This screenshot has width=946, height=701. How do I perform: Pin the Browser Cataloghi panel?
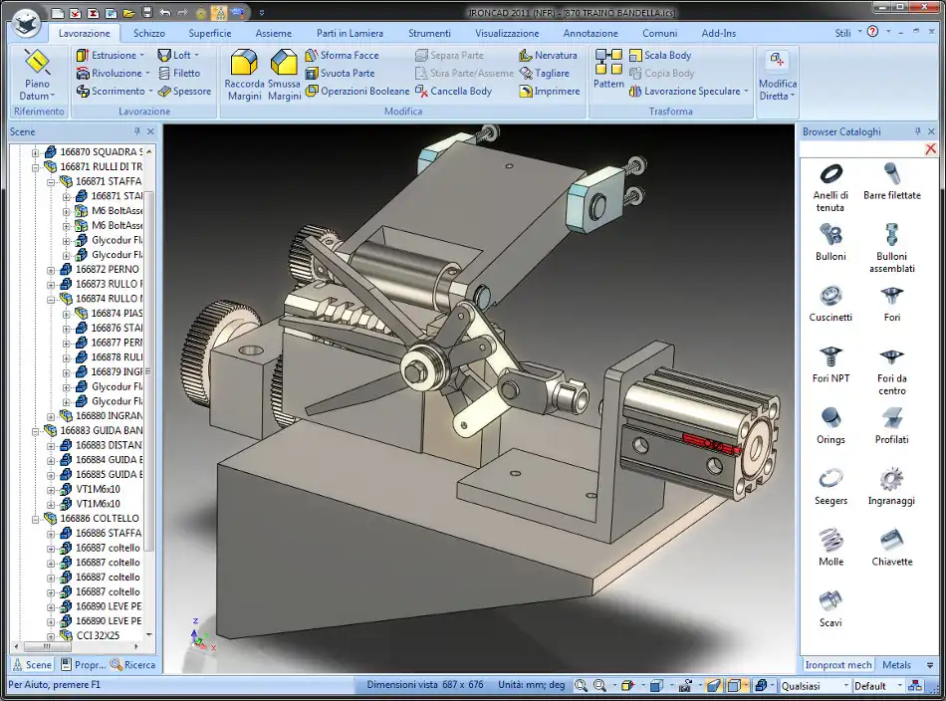coord(917,131)
